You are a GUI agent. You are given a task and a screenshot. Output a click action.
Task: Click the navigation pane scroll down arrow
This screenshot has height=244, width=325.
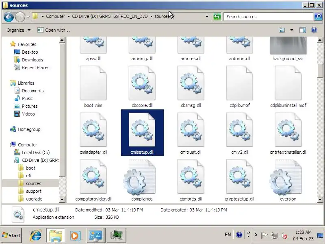pos(62,200)
